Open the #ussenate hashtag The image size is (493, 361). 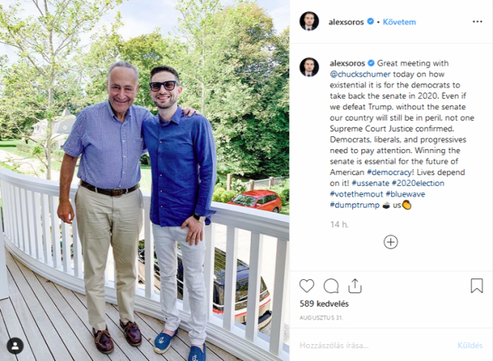[371, 183]
